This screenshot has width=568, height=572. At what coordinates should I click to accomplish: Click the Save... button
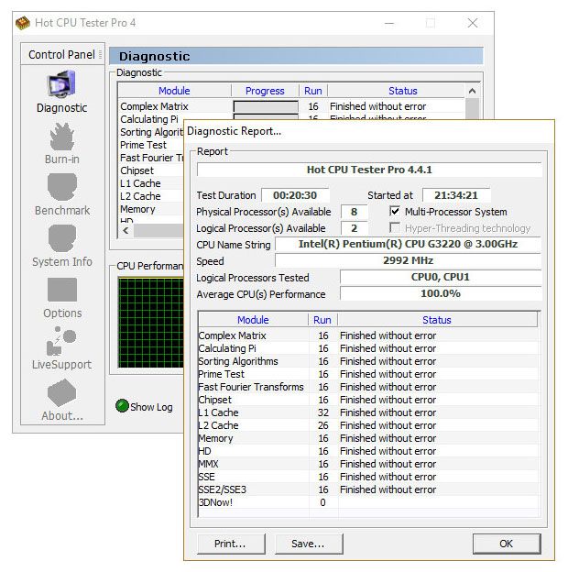(x=309, y=544)
